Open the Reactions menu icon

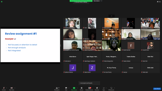click(97, 88)
